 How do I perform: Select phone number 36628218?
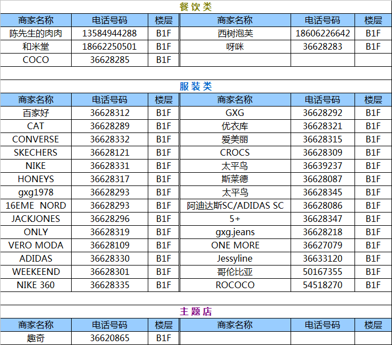coord(323,232)
